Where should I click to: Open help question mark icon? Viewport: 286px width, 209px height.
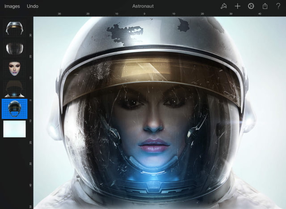[x=278, y=6]
